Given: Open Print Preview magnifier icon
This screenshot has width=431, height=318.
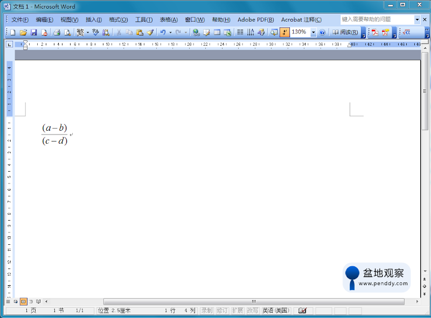Looking at the screenshot, I should pyautogui.click(x=67, y=32).
